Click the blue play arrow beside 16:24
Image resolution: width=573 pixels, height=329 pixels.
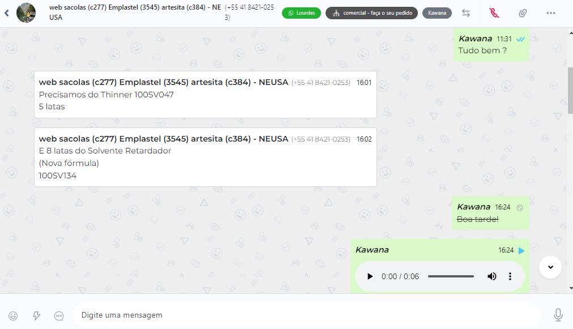(521, 250)
